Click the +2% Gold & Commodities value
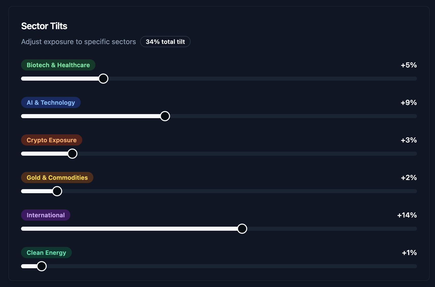This screenshot has width=435, height=287. (409, 178)
